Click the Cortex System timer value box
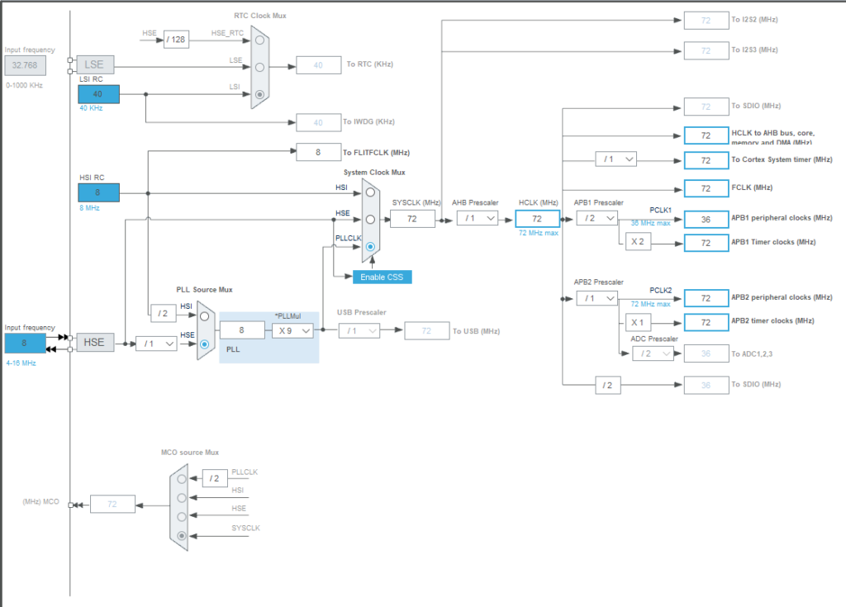 pos(706,160)
